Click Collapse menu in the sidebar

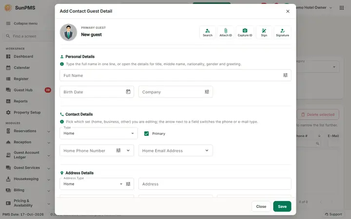pos(22,23)
